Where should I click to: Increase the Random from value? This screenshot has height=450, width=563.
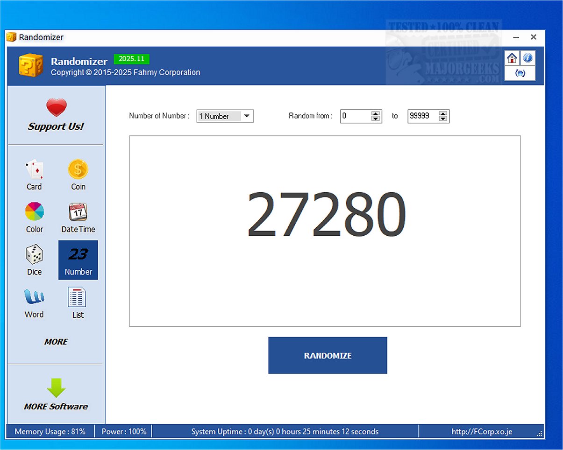(376, 113)
